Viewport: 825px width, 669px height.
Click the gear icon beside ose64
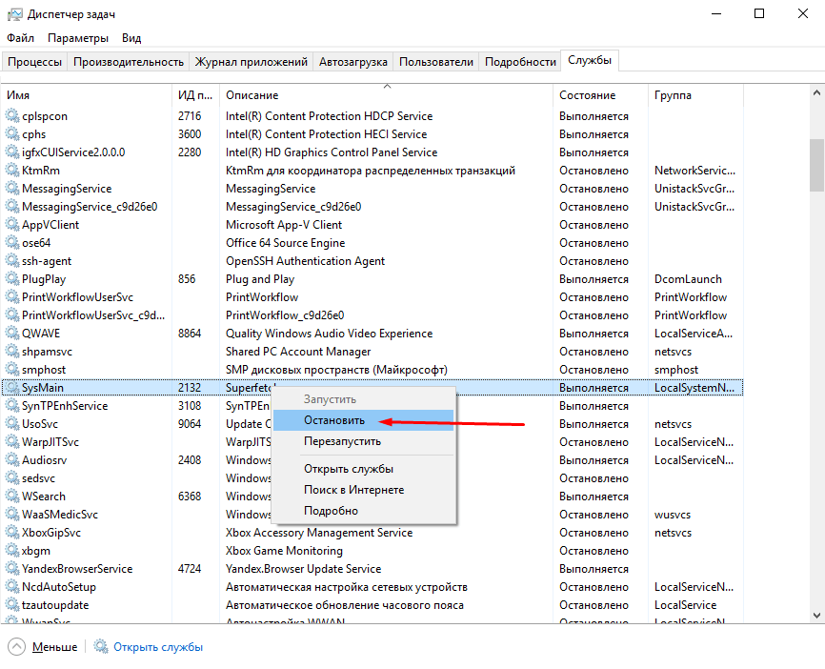[x=11, y=242]
